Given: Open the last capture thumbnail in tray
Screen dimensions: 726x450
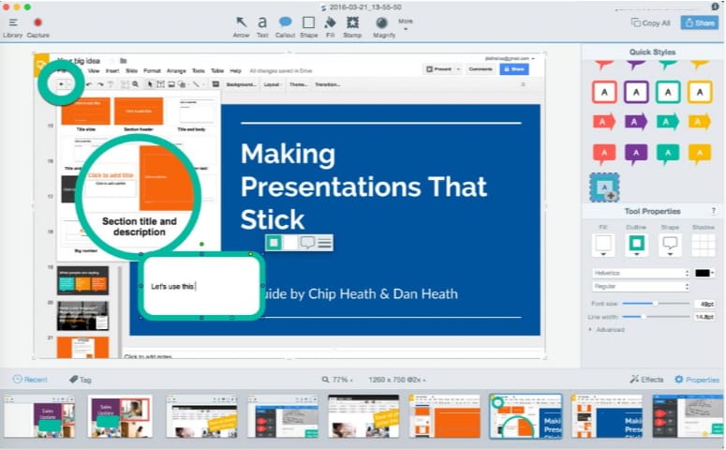Looking at the screenshot, I should 688,416.
